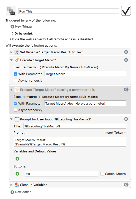This screenshot has width=136, height=199.
Task: Open gear menu for Prompt for User Input
Action: click(126, 119)
